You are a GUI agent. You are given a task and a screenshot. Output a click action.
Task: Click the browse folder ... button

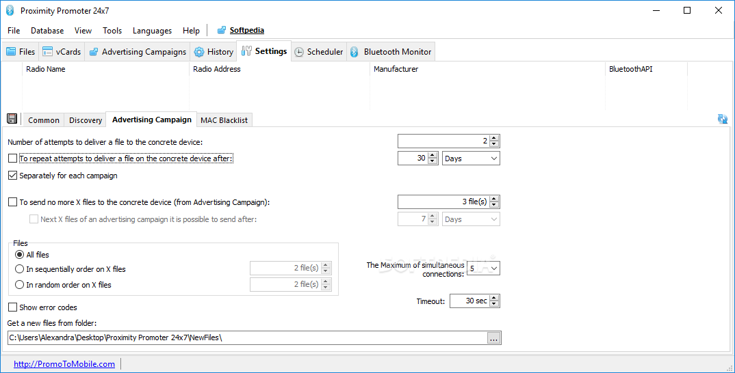[x=493, y=338]
